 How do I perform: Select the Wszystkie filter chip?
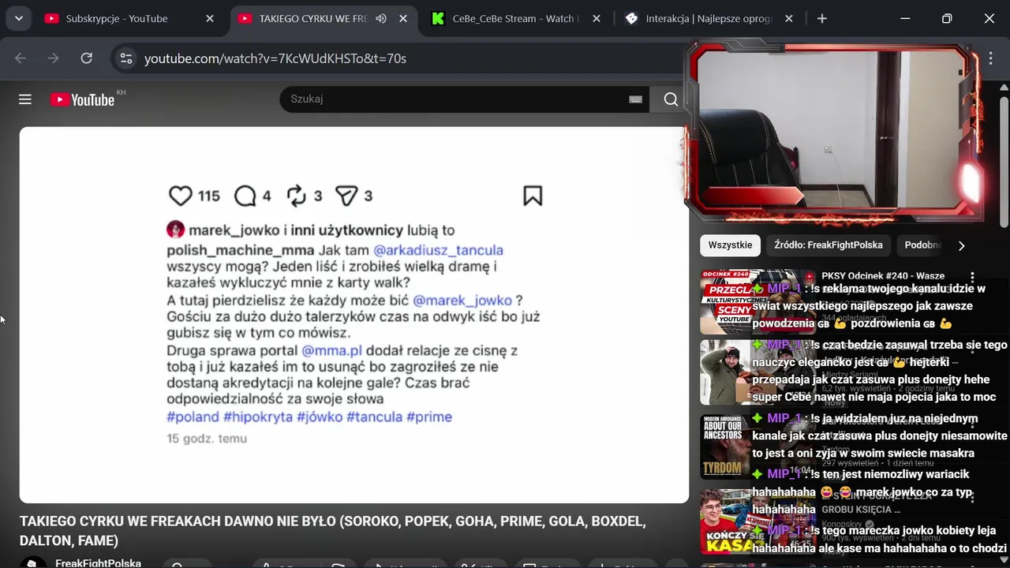click(x=730, y=245)
